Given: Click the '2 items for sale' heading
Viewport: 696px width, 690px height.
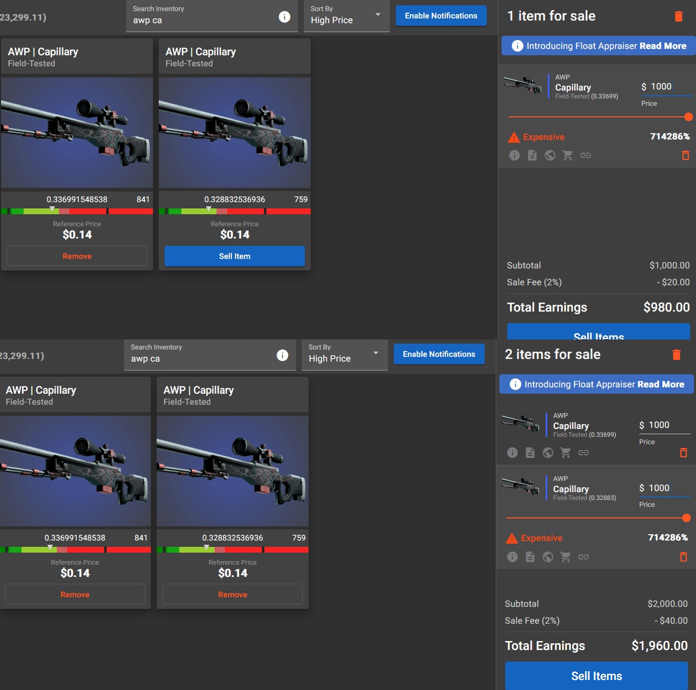Looking at the screenshot, I should point(552,355).
